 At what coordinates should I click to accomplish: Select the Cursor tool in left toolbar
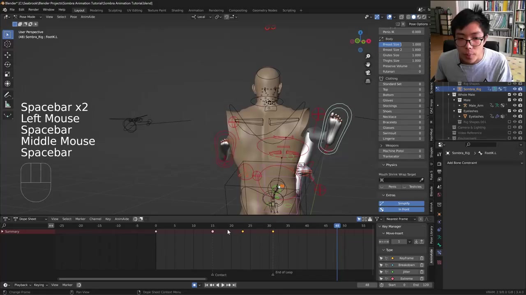click(7, 44)
